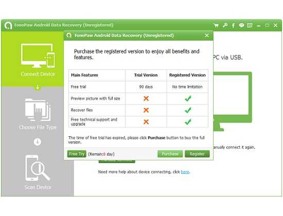Click the Choose File Type label
This screenshot has width=283, height=216.
[x=38, y=128]
